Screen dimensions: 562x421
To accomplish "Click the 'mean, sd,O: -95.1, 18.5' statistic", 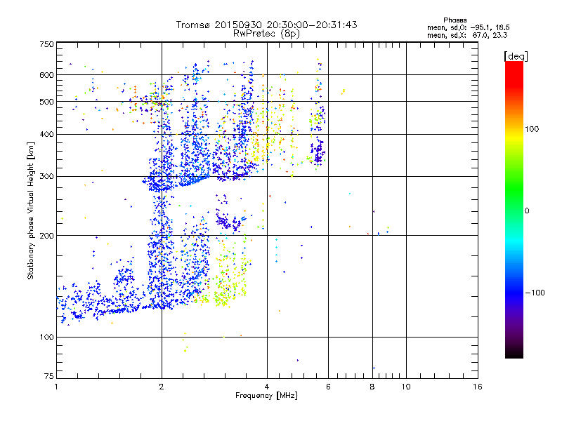I will tap(469, 27).
